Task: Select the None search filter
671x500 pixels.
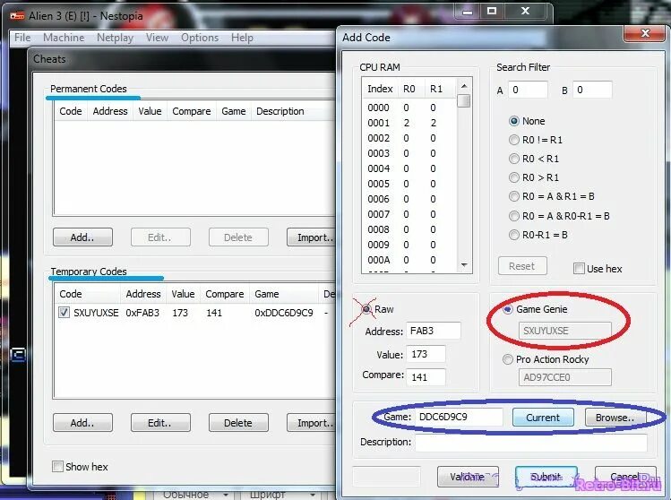Action: pos(514,121)
